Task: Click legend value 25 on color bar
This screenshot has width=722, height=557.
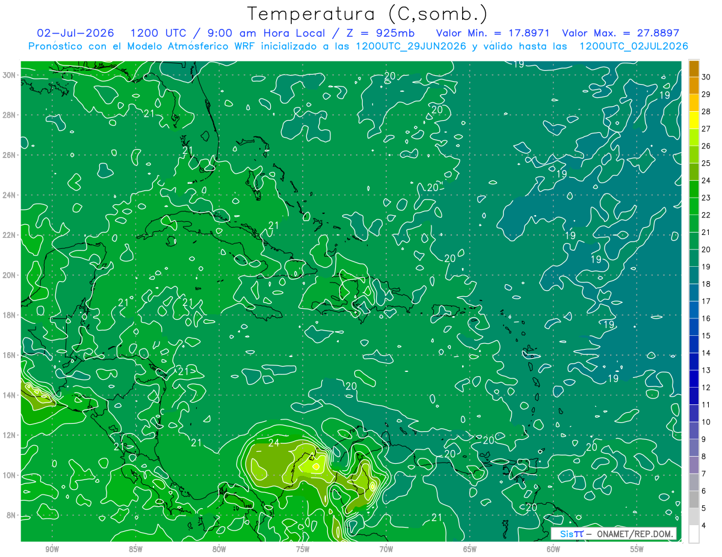Action: pyautogui.click(x=706, y=163)
